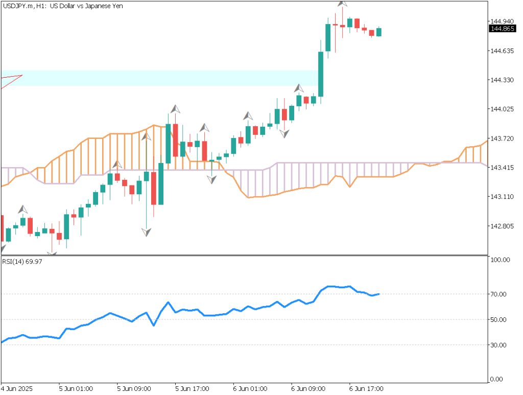Click the first up fractal arrow near 4 Jun 2025

coord(23,209)
